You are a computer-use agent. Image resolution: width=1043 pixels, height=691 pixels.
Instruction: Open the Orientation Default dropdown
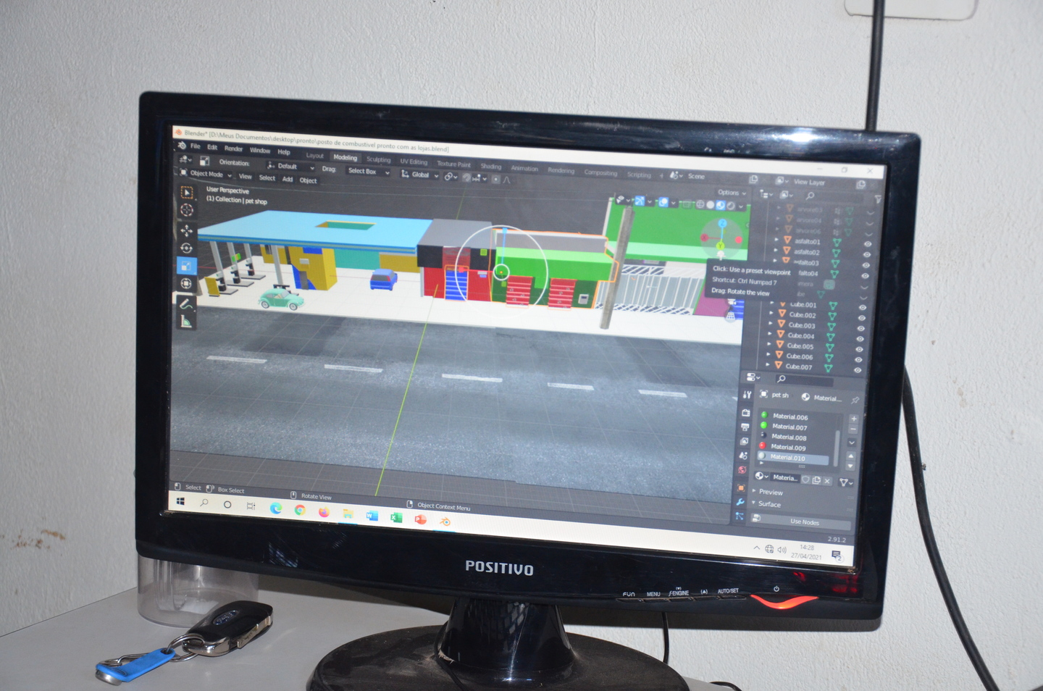[290, 166]
